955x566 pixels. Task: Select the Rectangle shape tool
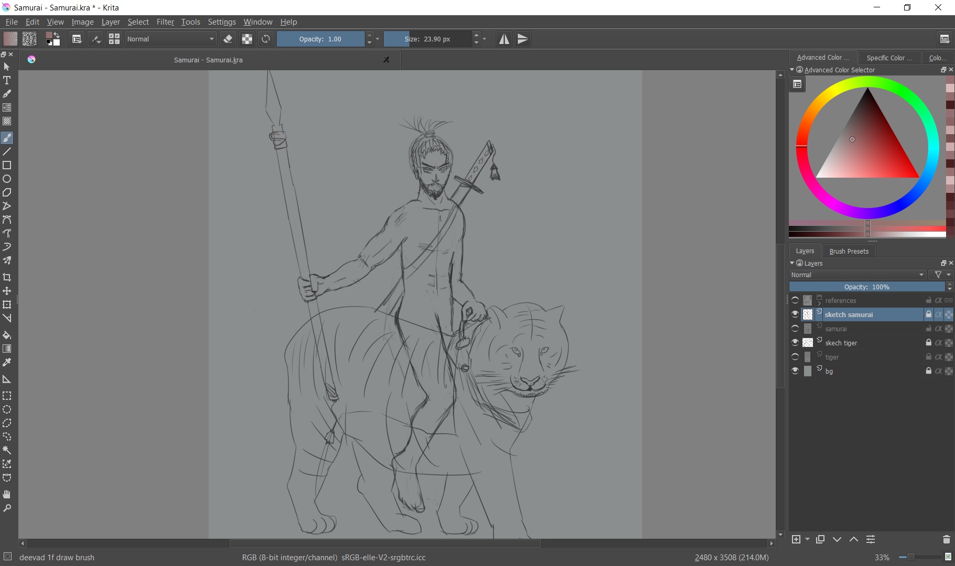[x=7, y=165]
